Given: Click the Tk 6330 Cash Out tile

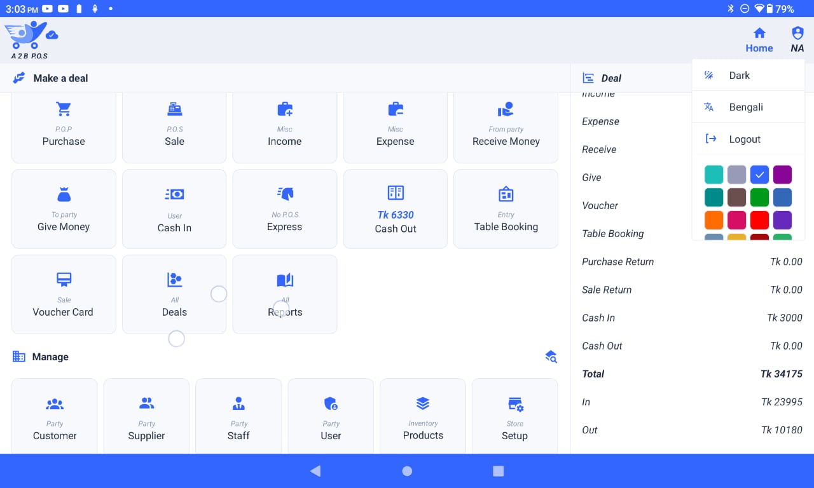Looking at the screenshot, I should (x=395, y=209).
